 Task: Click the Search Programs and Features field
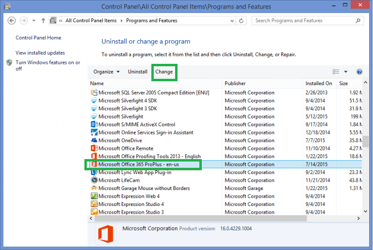point(308,21)
